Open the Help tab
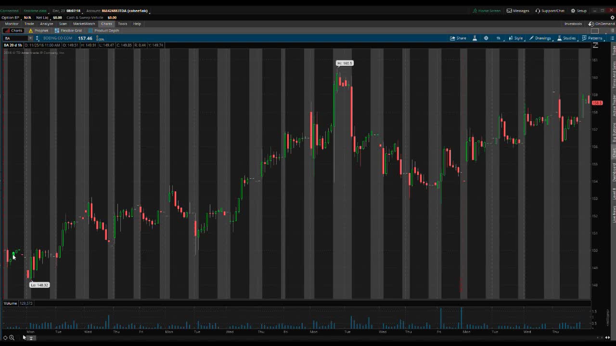 point(137,24)
